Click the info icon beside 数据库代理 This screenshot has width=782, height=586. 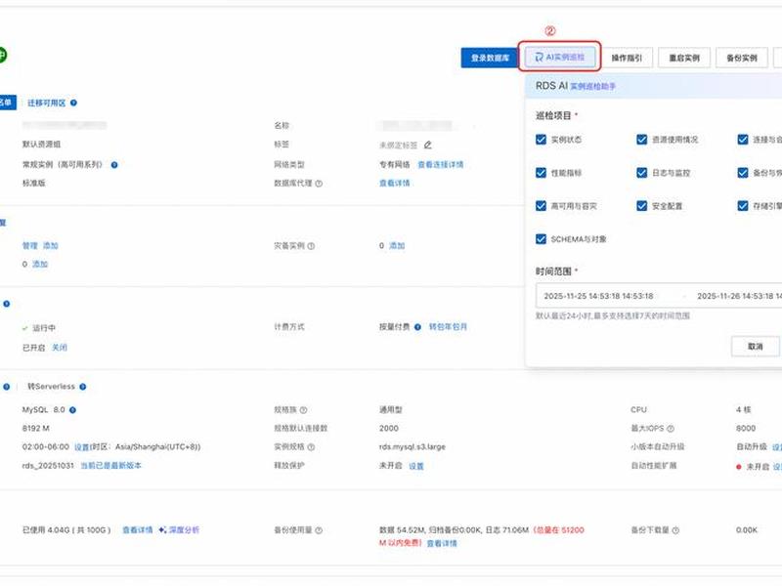pos(319,184)
